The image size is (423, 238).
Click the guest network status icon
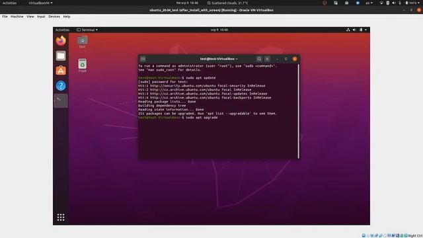[348, 30]
